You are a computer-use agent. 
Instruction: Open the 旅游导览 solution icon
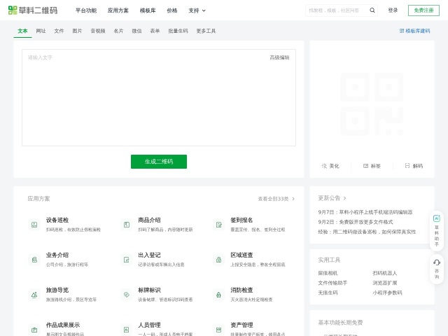pos(34,295)
